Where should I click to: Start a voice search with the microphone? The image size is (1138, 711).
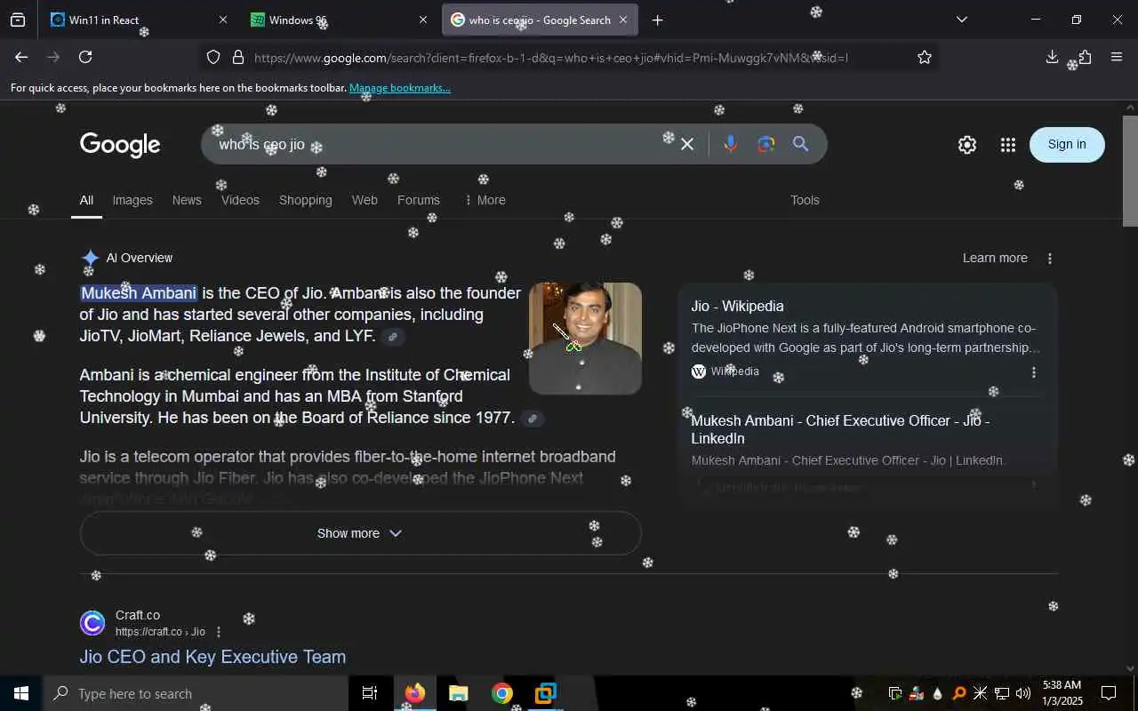coord(730,144)
